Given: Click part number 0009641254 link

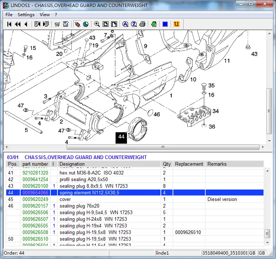Looking at the screenshot, I should coord(35,180).
